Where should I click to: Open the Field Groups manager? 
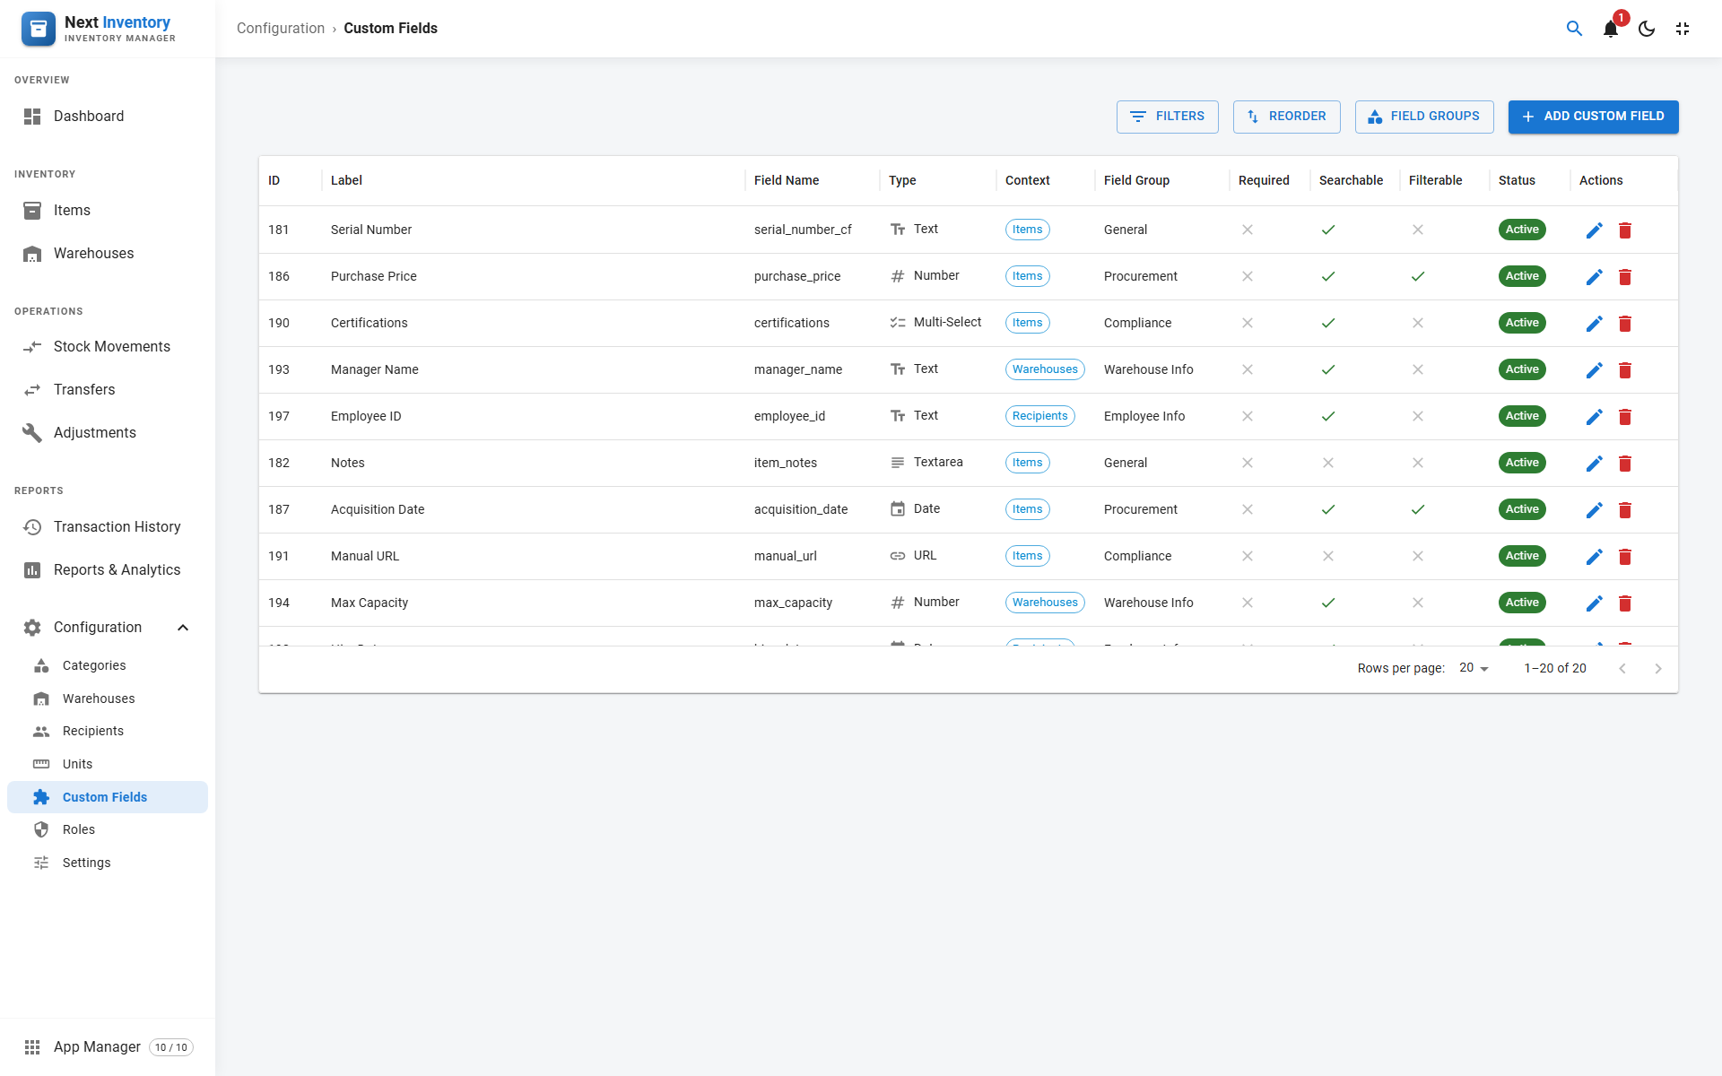pos(1423,117)
